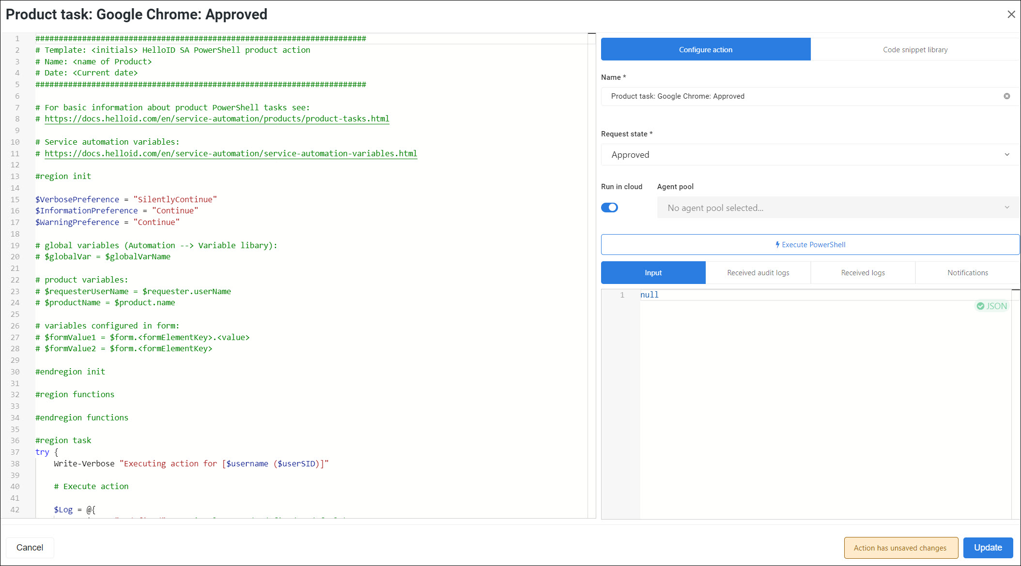This screenshot has height=566, width=1021.
Task: Open the Code snippet library tab
Action: click(915, 49)
